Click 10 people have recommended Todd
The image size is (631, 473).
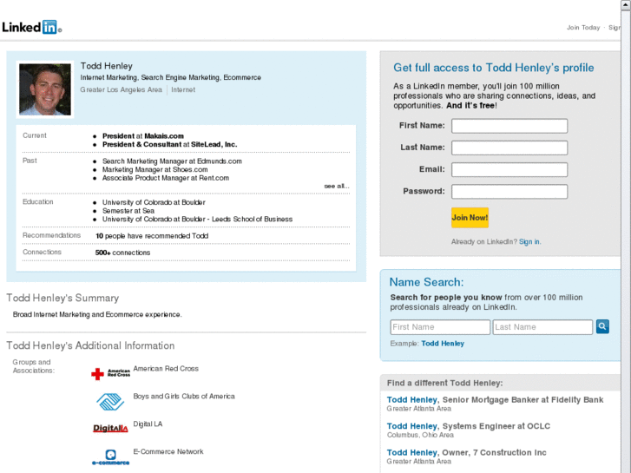152,236
